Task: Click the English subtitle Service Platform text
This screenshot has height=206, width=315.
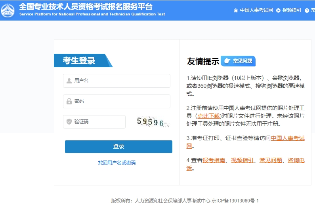Action: (92, 14)
